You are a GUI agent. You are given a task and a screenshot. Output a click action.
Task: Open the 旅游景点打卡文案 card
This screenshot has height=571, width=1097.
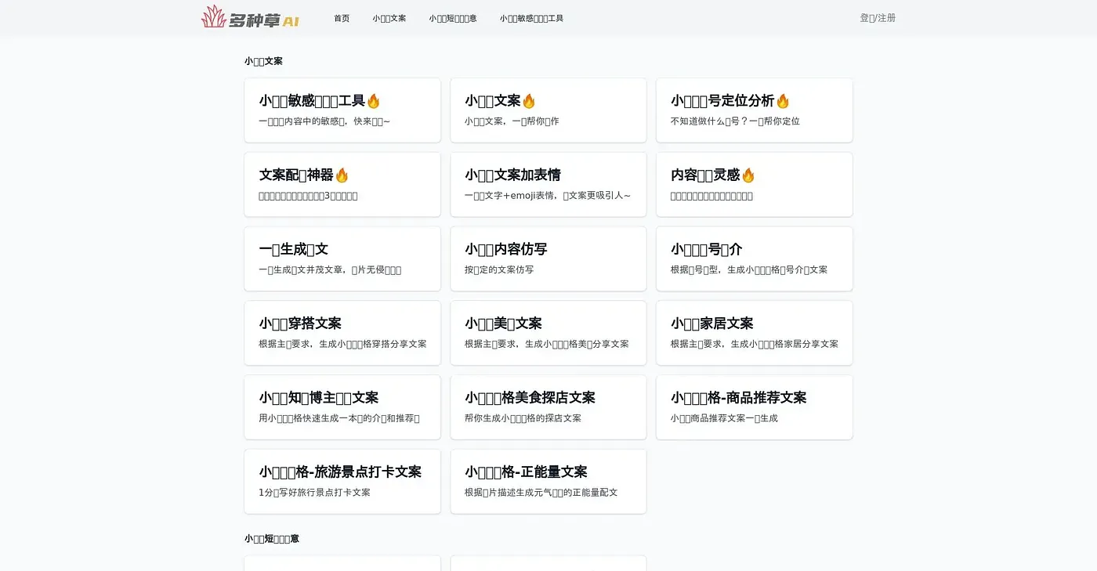(342, 482)
